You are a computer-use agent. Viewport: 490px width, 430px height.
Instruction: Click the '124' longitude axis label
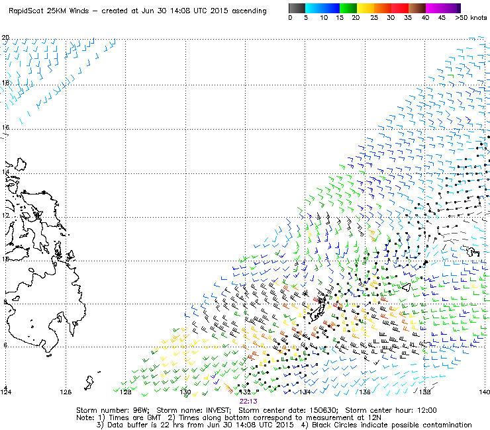(x=5, y=392)
